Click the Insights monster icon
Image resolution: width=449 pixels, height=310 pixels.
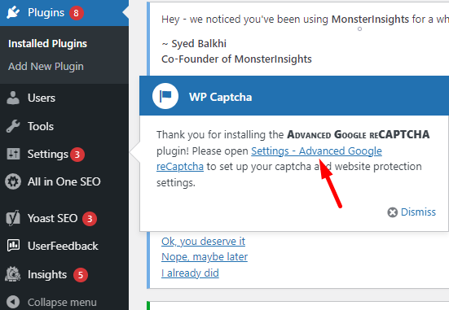pos(12,274)
